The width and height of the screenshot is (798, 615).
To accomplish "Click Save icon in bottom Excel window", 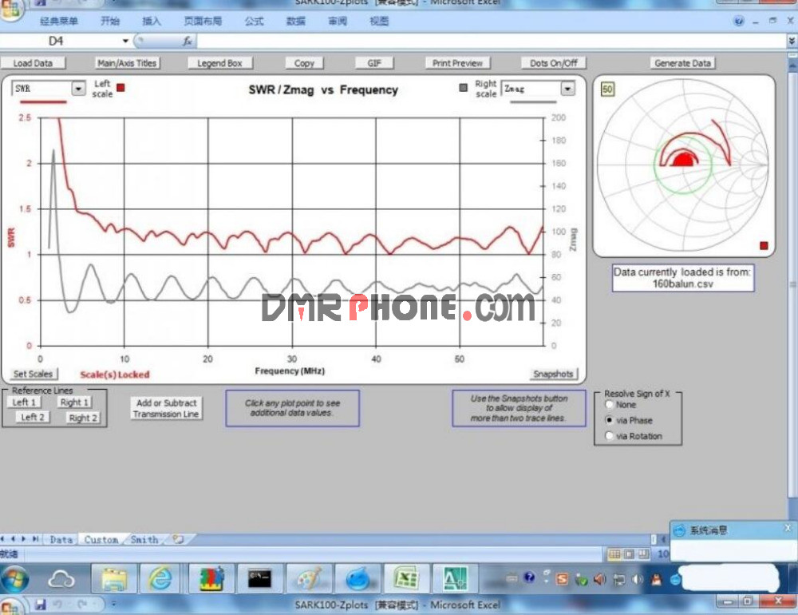I will point(40,605).
